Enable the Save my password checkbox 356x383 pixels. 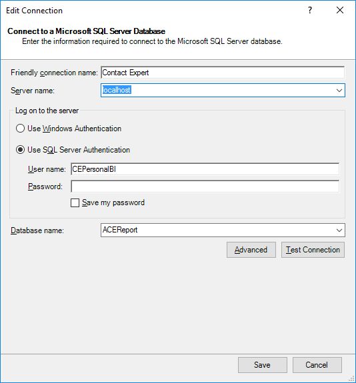point(75,202)
